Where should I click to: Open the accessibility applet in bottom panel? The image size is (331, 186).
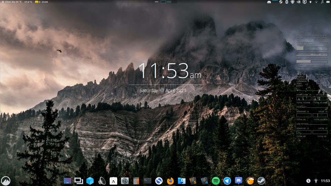[316, 181]
